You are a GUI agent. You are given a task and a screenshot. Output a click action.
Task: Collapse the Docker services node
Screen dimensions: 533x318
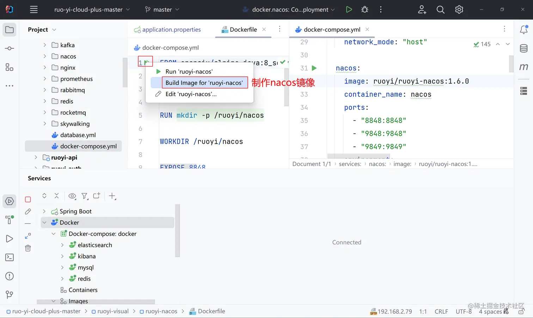click(44, 223)
